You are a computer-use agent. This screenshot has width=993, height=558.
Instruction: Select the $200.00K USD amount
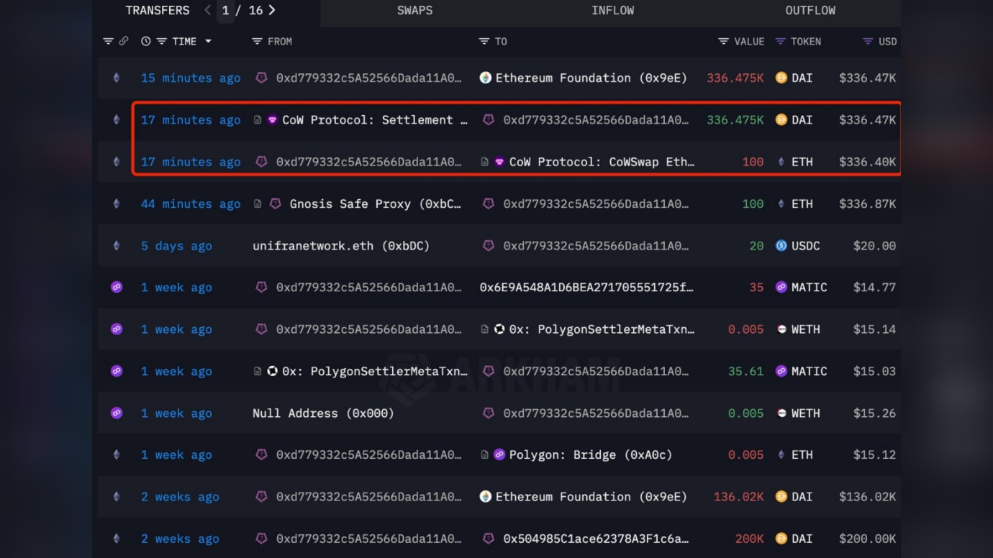(x=867, y=539)
